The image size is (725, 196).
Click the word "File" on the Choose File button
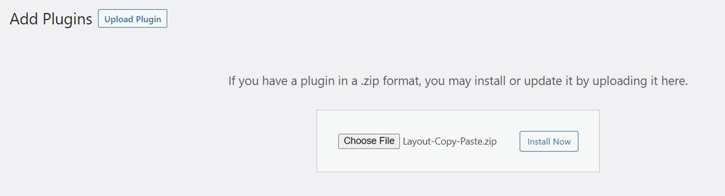(387, 141)
